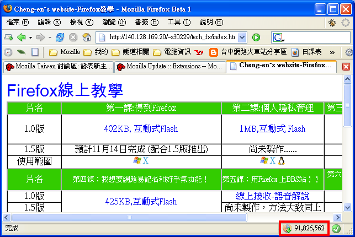Click the vertical scrollbar up arrow
The width and height of the screenshot is (355, 237).
tap(347, 79)
